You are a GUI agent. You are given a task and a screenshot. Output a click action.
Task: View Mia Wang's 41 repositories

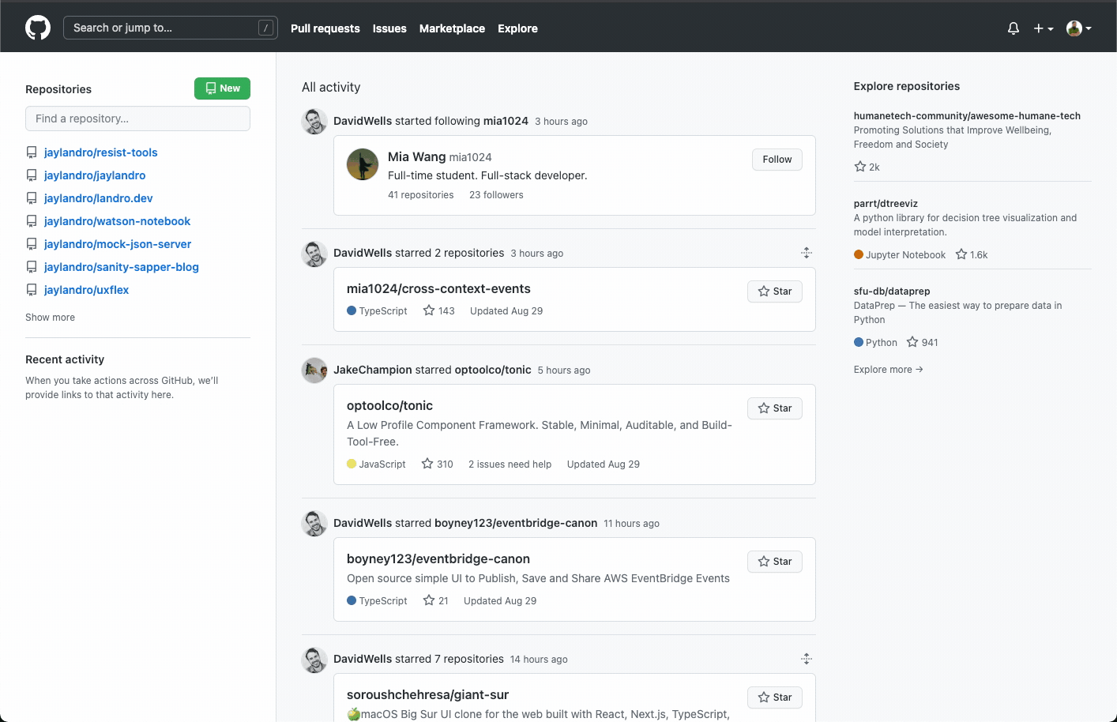[x=420, y=195]
